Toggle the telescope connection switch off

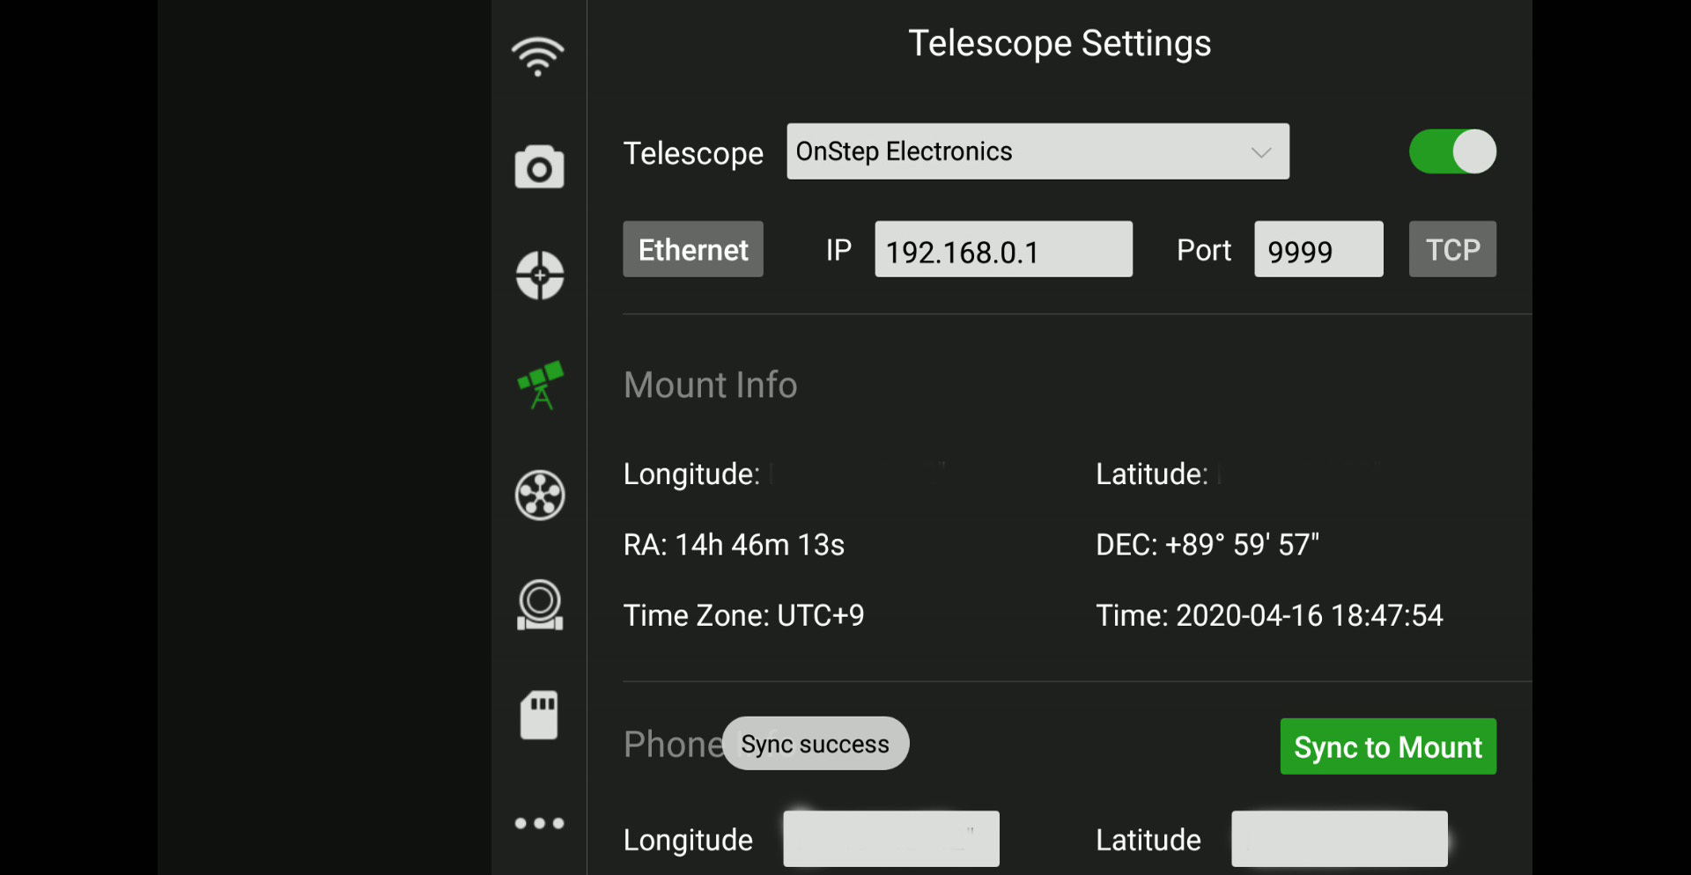[x=1452, y=151]
